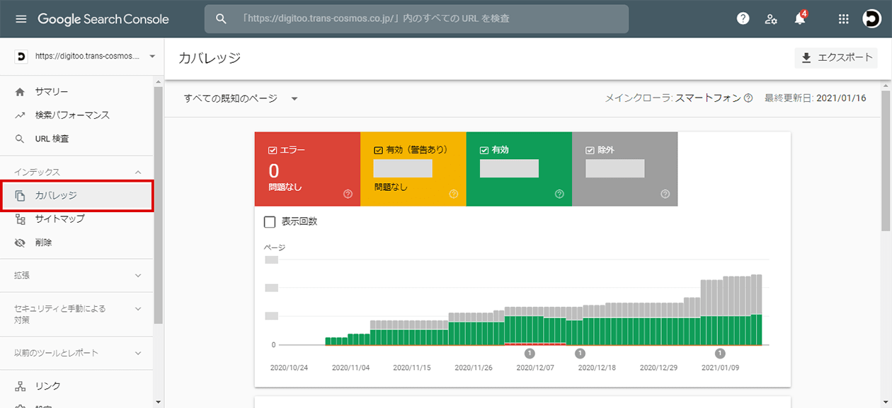This screenshot has width=892, height=408.
Task: Click the link network icon beside リンク
Action: click(x=20, y=386)
